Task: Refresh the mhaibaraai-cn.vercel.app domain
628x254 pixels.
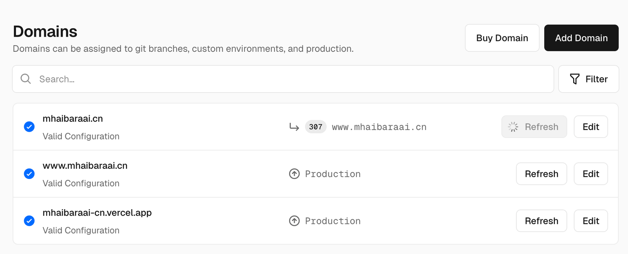Action: tap(541, 221)
